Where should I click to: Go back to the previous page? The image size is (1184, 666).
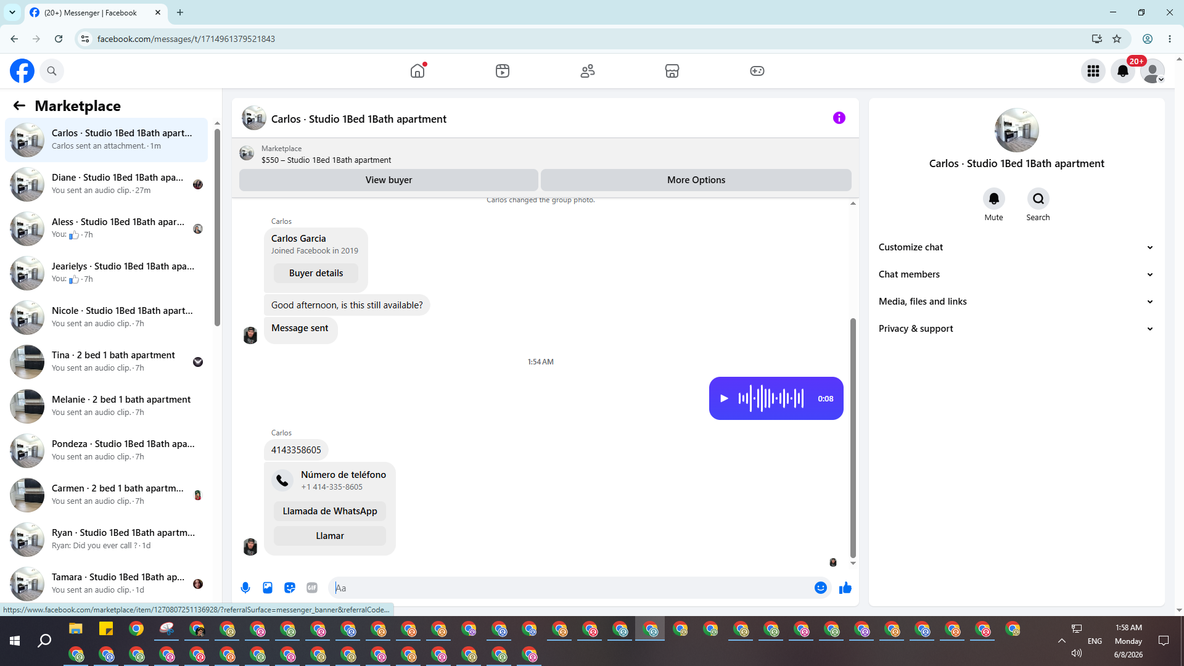coord(14,39)
